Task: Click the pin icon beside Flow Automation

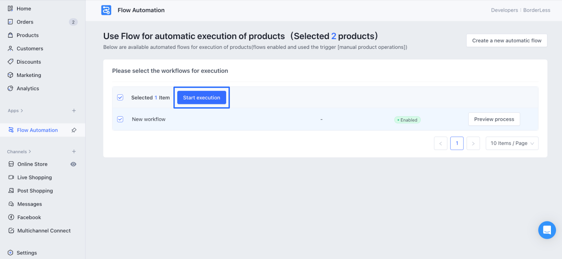Action: (x=74, y=130)
